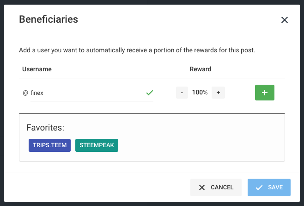Screen dimensions: 304x206
Task: Click the rewards description text
Action: click(x=137, y=50)
